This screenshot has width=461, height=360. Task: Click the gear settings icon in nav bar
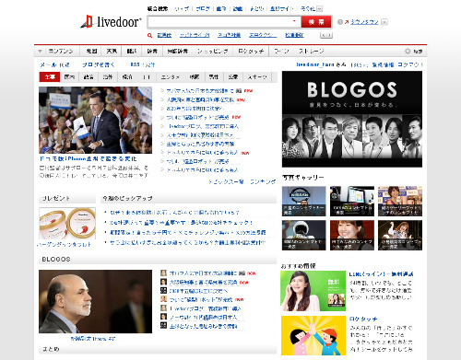[408, 52]
